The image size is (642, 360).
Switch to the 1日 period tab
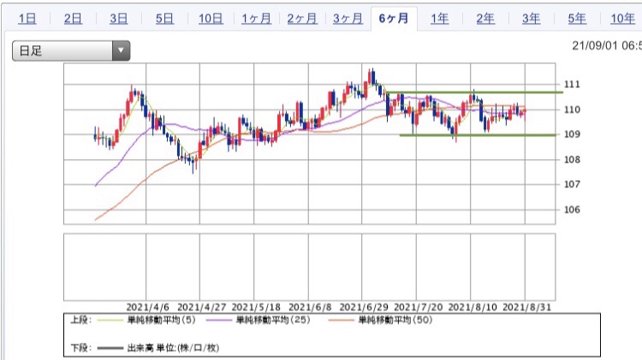point(27,19)
